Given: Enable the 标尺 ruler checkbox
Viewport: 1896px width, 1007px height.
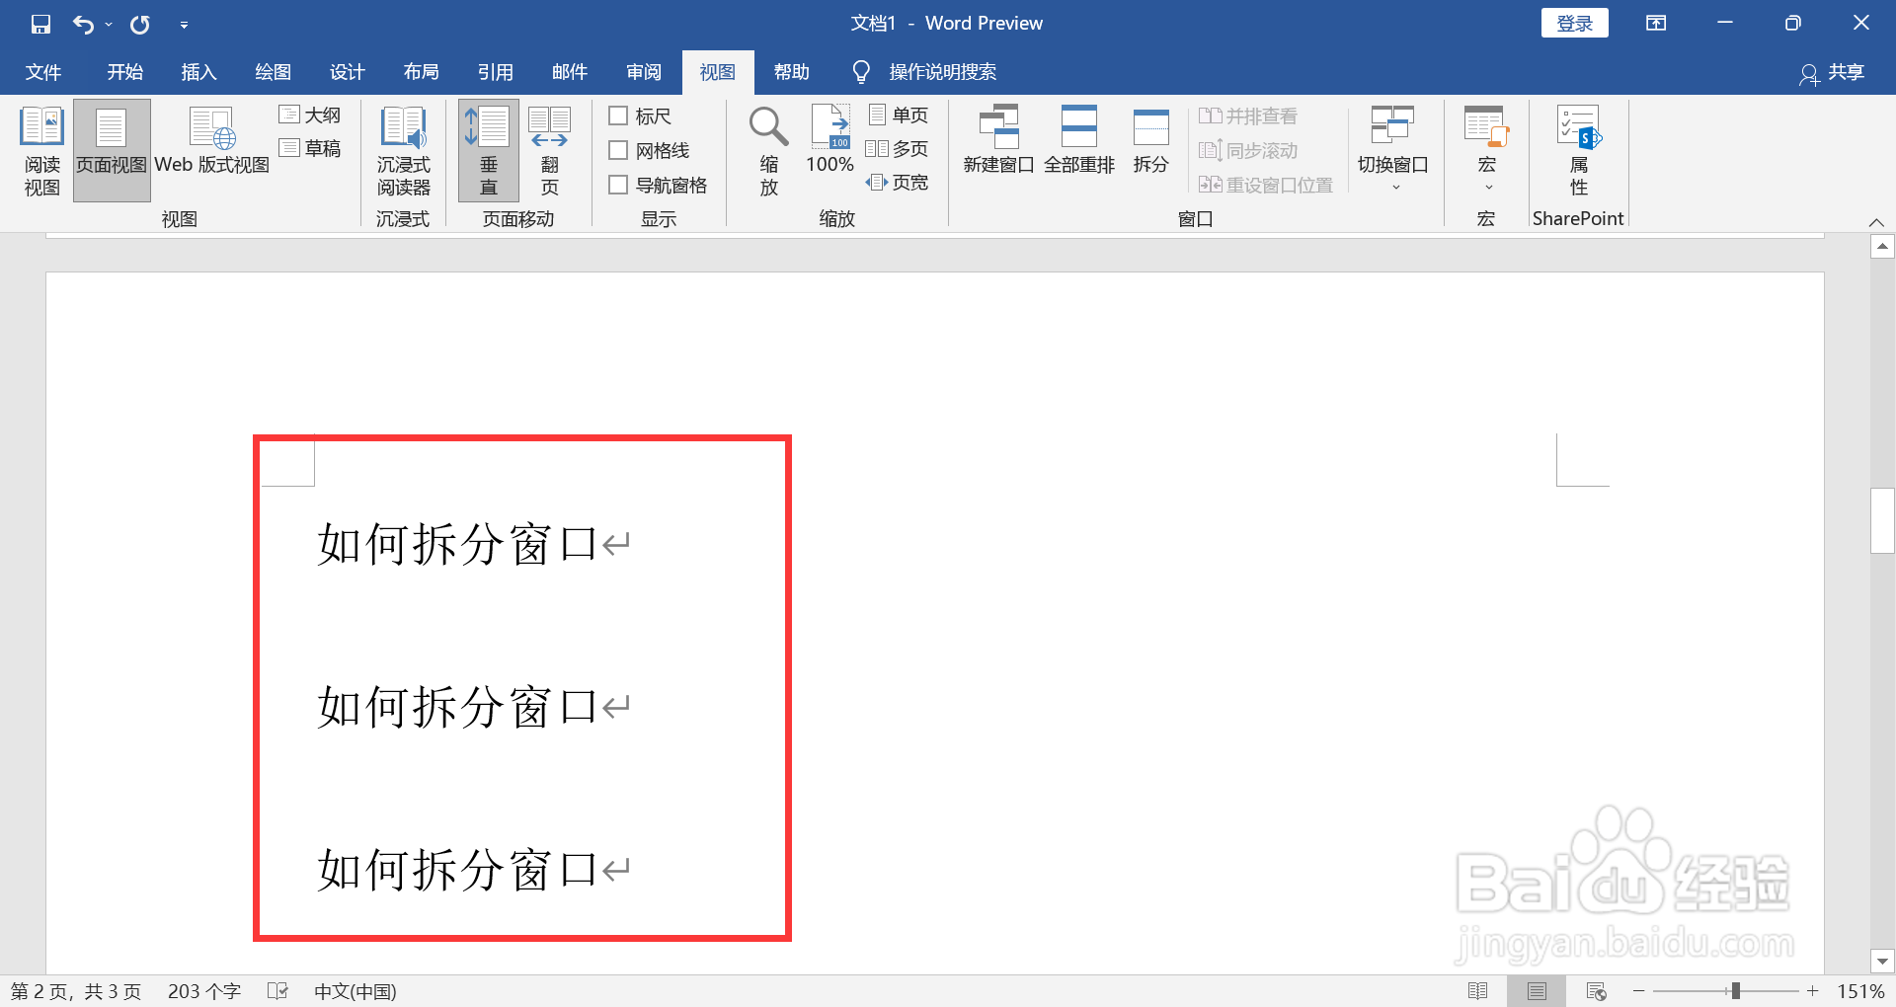Looking at the screenshot, I should 620,116.
